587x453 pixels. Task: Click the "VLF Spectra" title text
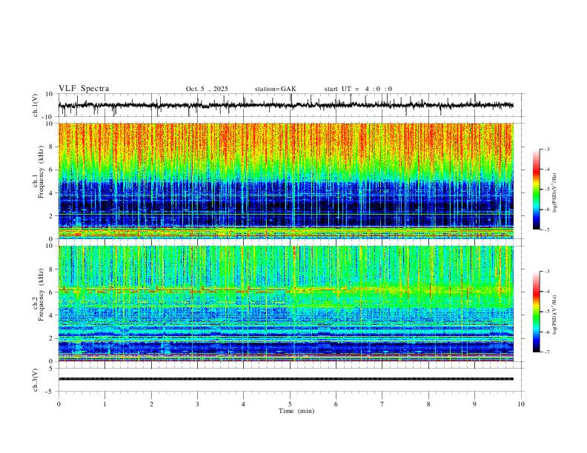84,89
